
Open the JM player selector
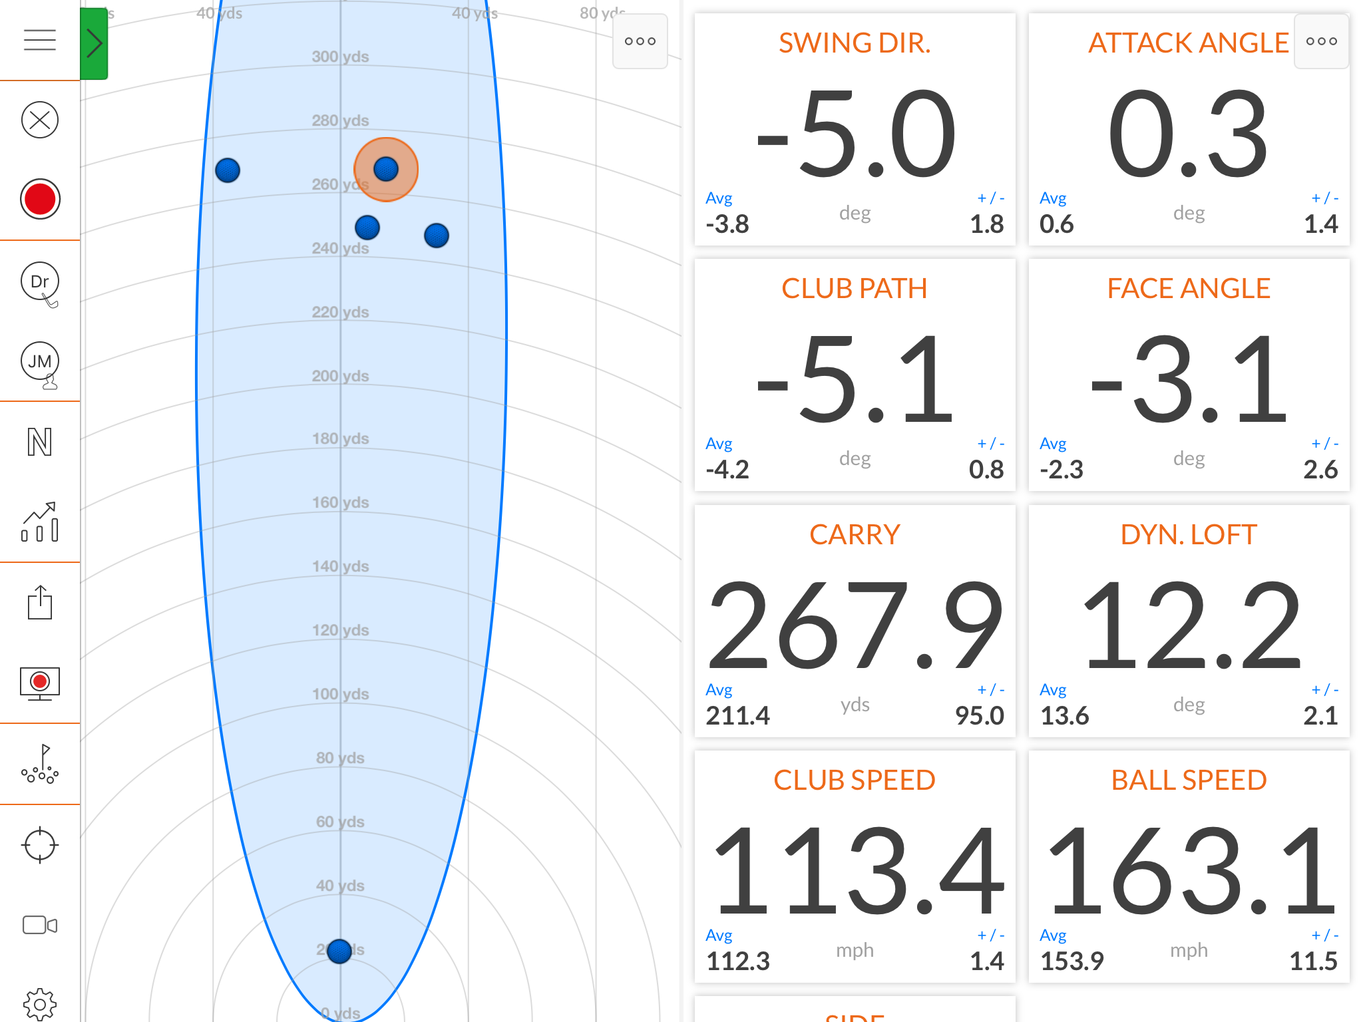coord(40,362)
